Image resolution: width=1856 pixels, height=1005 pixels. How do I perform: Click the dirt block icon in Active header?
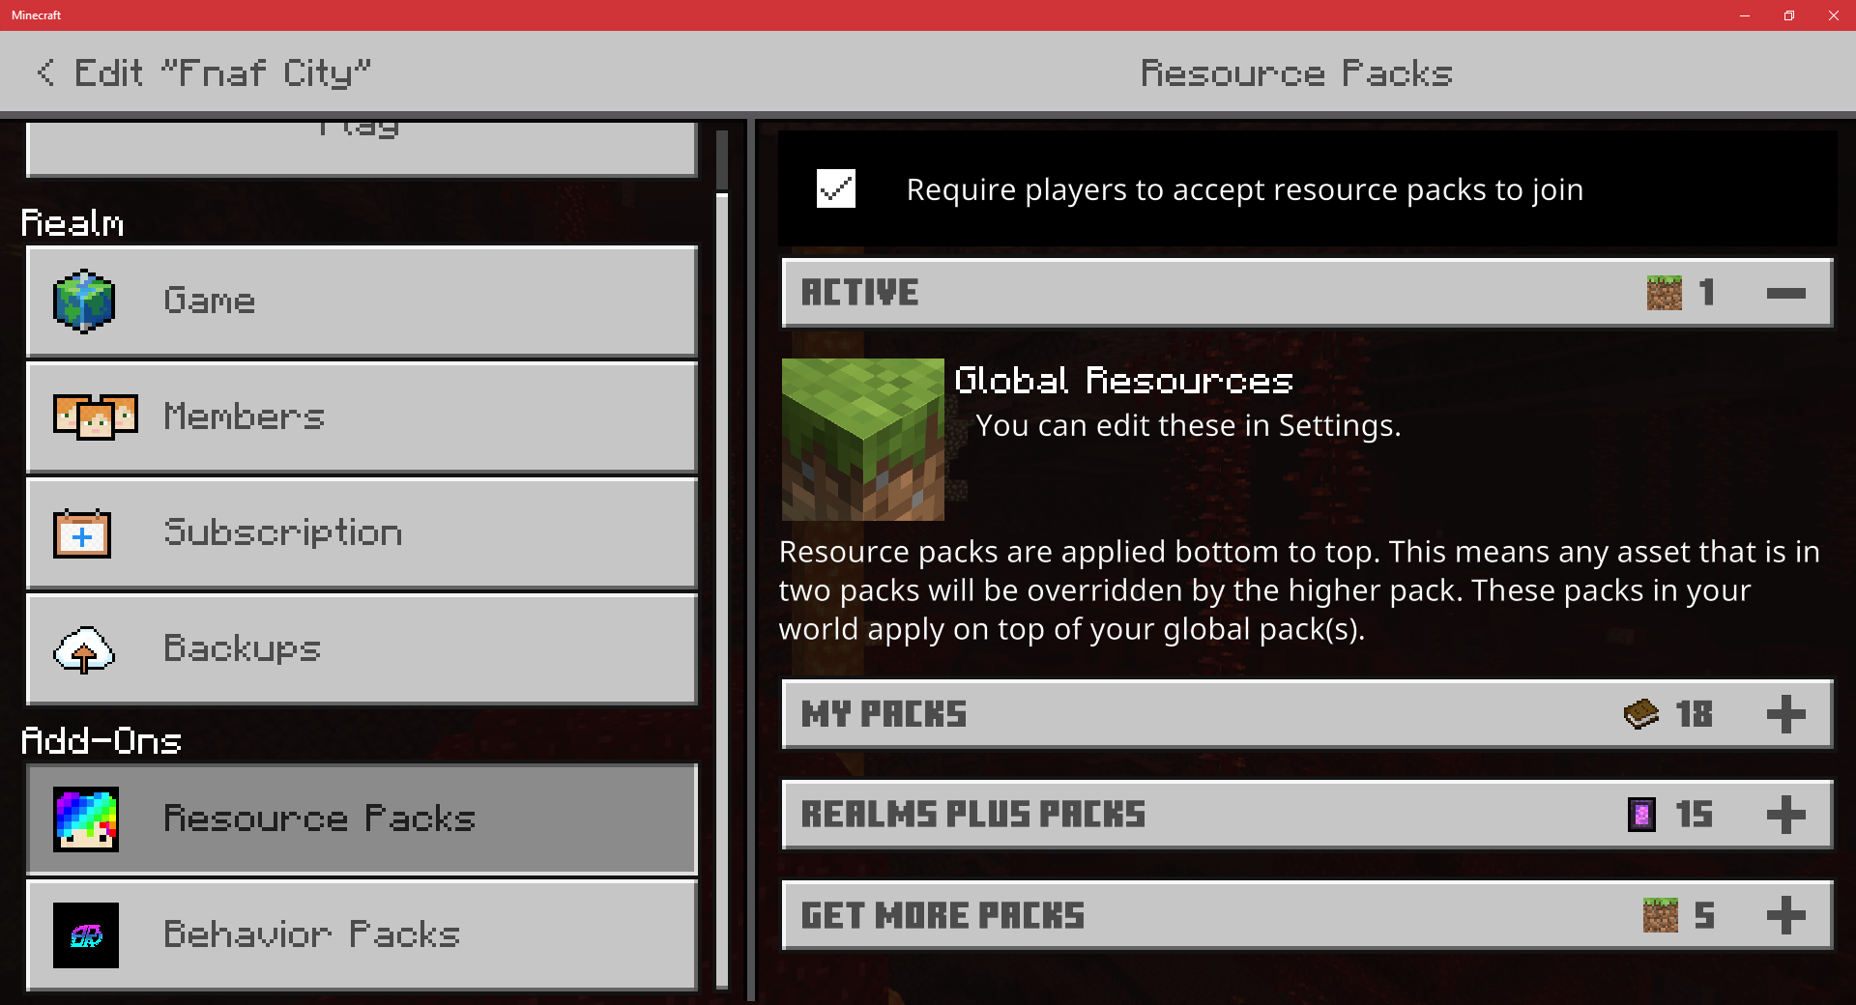click(x=1665, y=293)
